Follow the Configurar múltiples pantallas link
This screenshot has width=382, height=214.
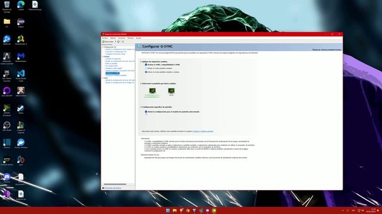coord(203,131)
